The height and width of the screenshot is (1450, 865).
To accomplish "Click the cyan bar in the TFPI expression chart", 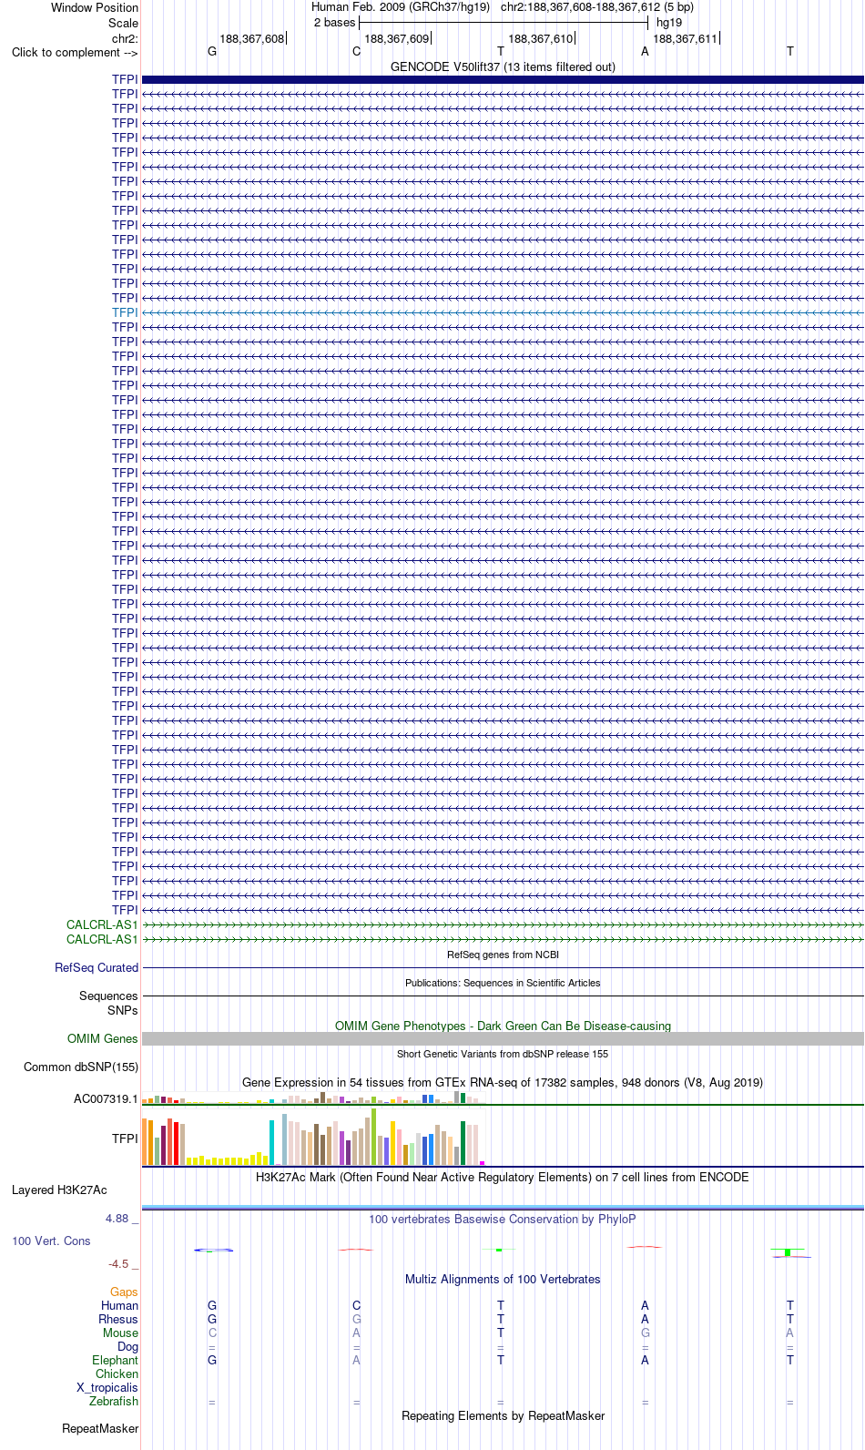I will pyautogui.click(x=271, y=1142).
